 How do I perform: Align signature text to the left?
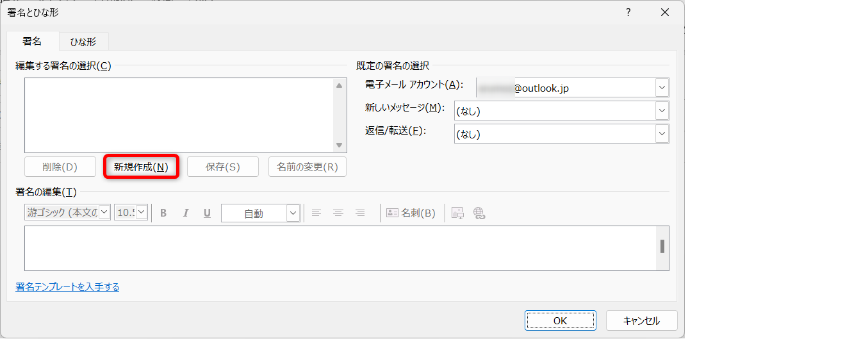point(316,213)
